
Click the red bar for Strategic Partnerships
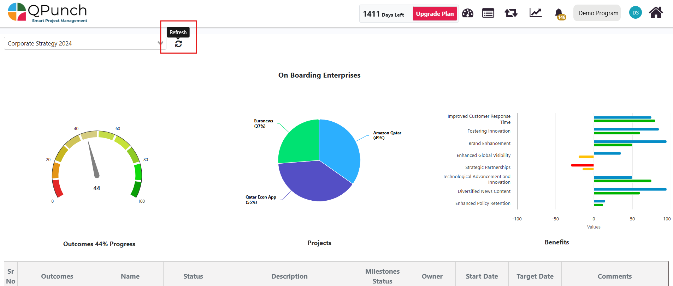tap(582, 165)
